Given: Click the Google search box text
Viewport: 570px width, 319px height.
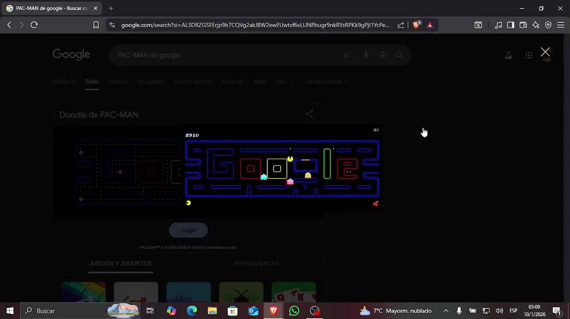Looking at the screenshot, I should coord(149,55).
